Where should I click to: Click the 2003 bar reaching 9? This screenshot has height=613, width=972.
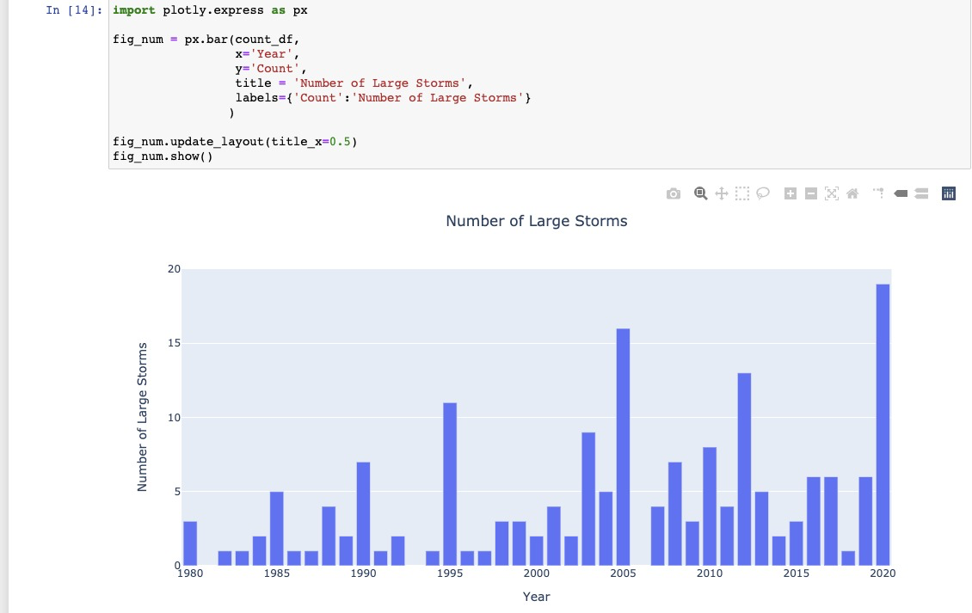point(588,500)
